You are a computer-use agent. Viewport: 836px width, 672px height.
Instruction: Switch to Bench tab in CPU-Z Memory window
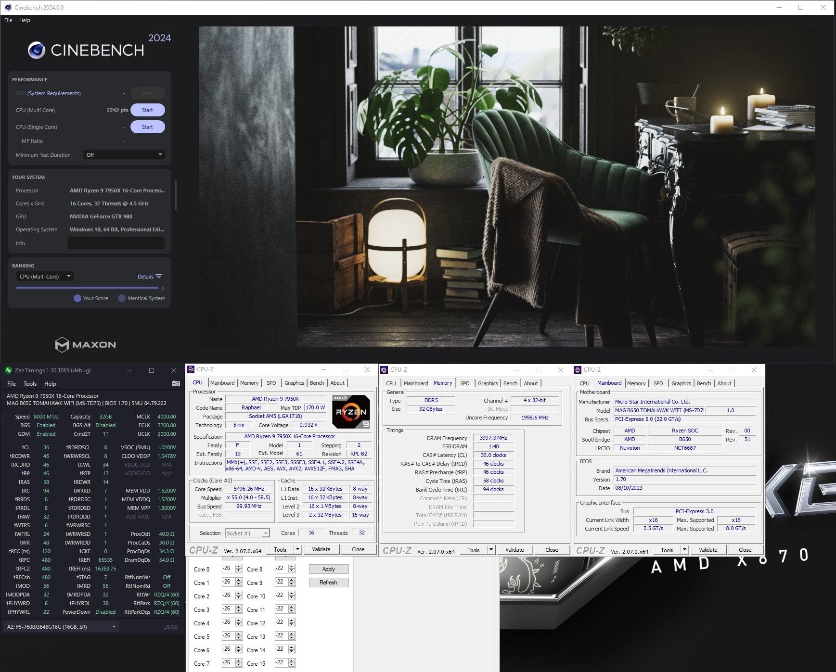(x=510, y=383)
